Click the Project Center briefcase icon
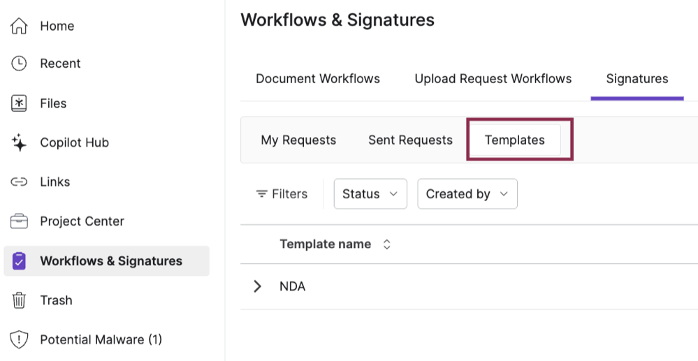698x361 pixels. coord(20,221)
